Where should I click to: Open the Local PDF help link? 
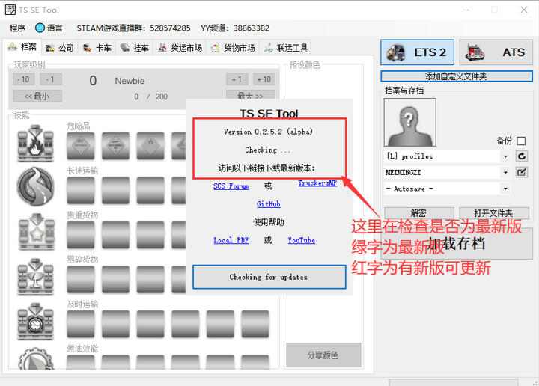[231, 240]
